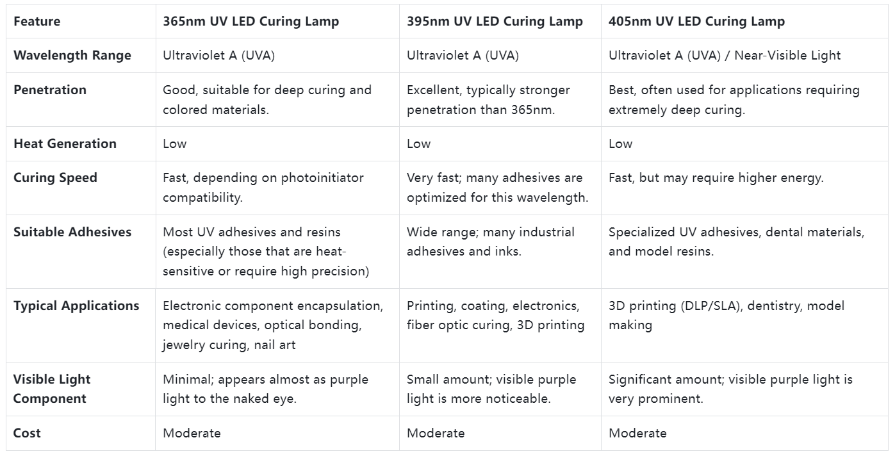Screen dimensions: 895x456
Task: Select the "Printing, coating, electronics" applications cell
Action: click(495, 315)
